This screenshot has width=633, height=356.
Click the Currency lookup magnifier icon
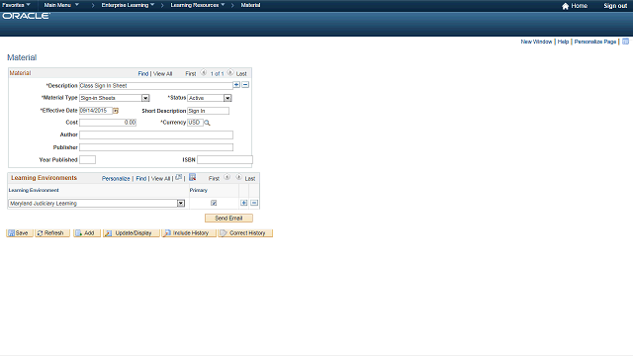click(x=207, y=123)
